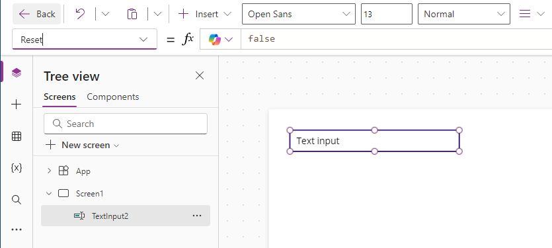This screenshot has height=248, width=552.
Task: Open the Tree view layers icon
Action: [16, 73]
